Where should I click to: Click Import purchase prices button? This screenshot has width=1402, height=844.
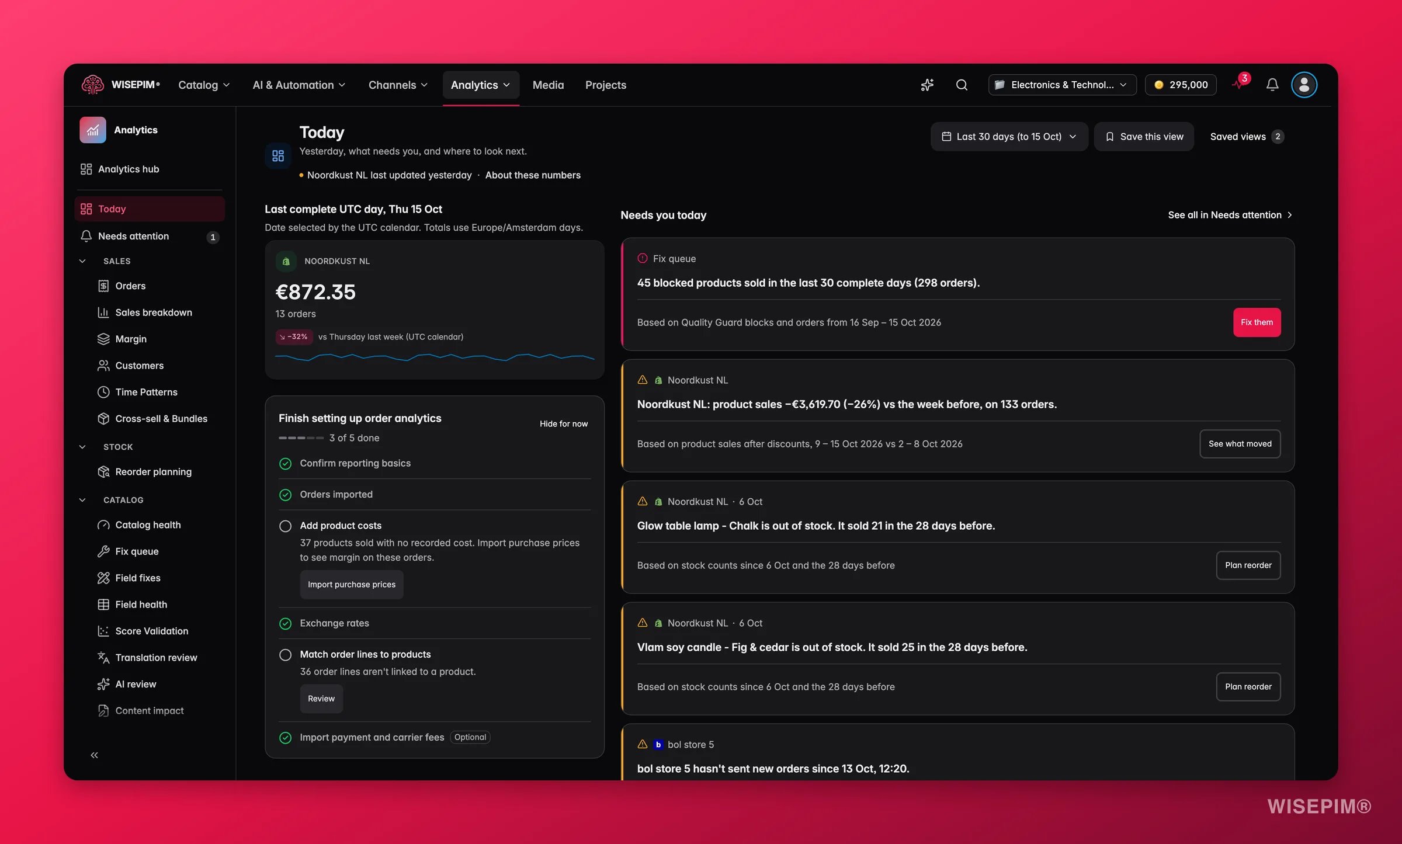pos(352,585)
